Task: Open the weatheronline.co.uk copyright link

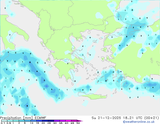Action: (x=139, y=122)
